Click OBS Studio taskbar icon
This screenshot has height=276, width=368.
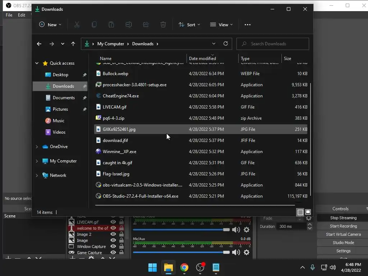click(x=200, y=267)
